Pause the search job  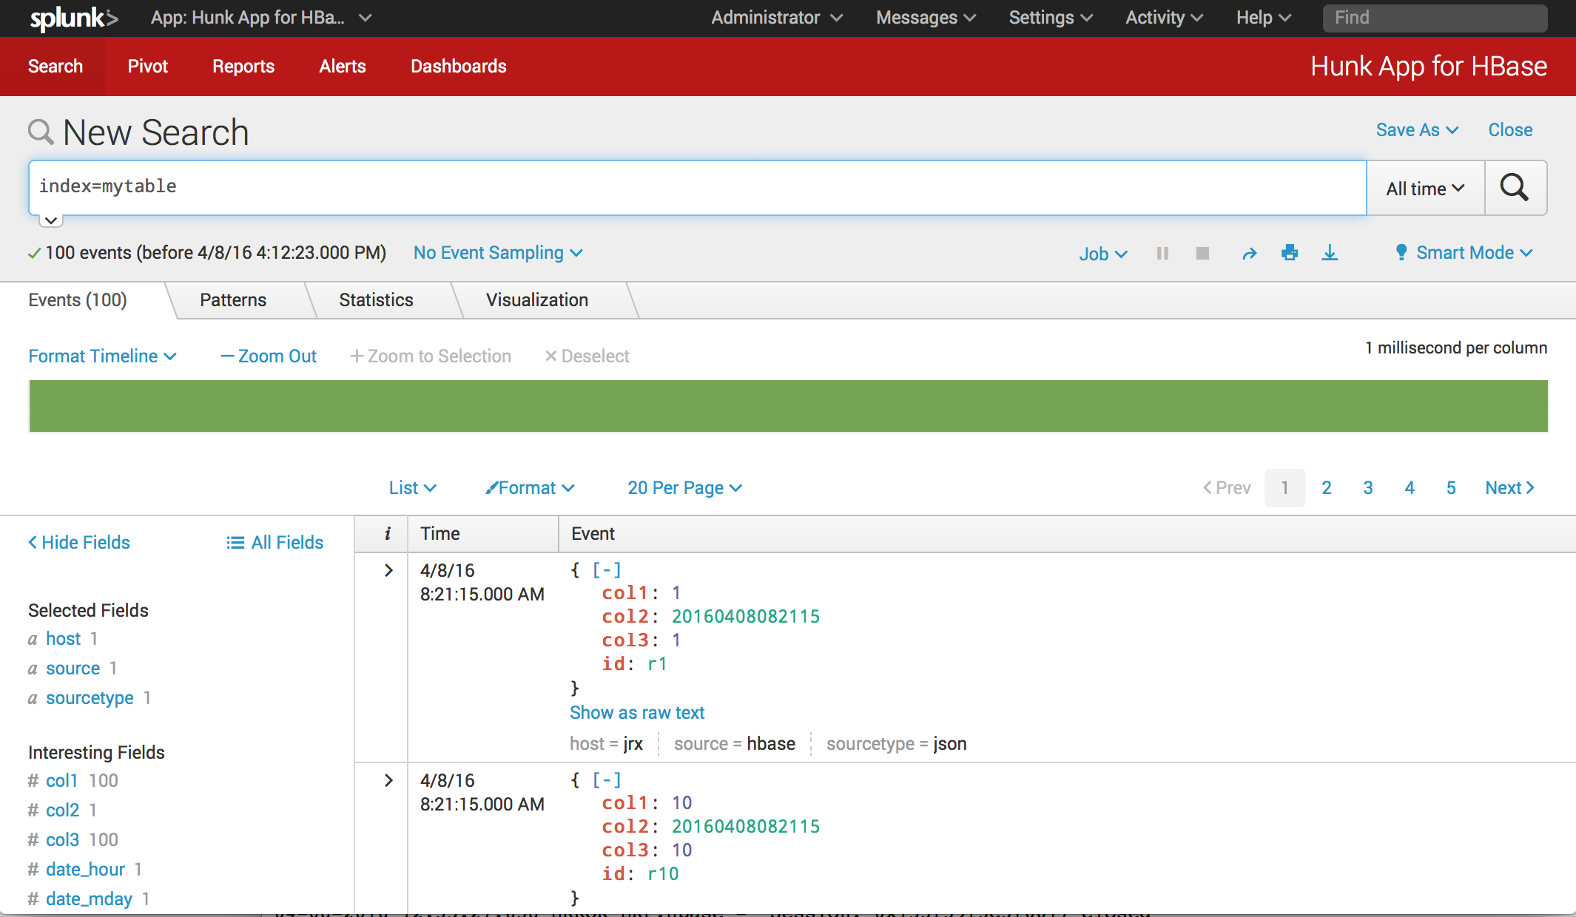1162,254
